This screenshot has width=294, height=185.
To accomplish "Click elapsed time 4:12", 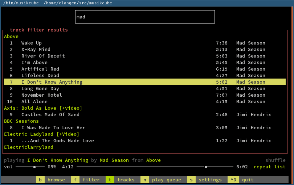I will point(68,167).
